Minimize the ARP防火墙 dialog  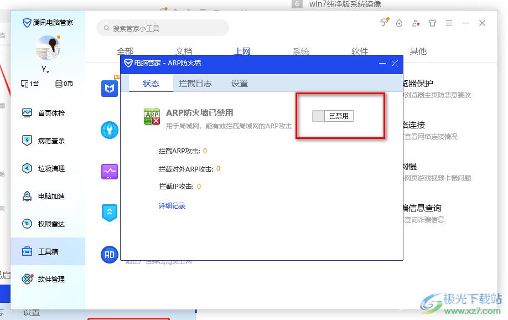382,63
